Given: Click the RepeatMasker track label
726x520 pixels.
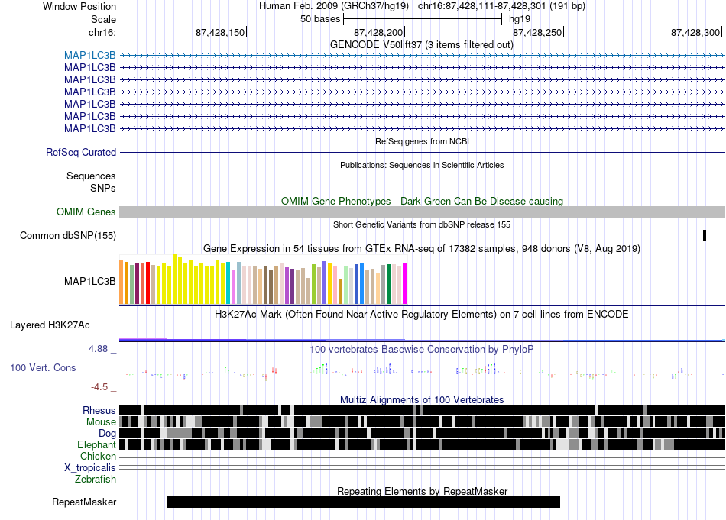Looking at the screenshot, I should [x=84, y=502].
